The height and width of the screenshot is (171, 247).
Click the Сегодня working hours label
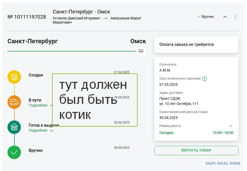(166, 133)
